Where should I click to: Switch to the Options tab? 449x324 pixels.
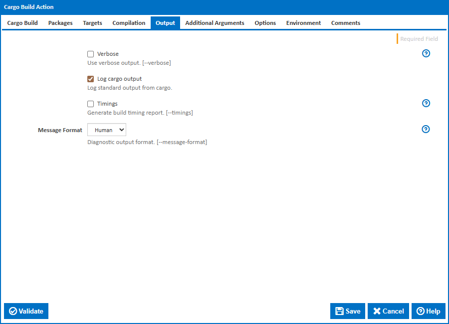(265, 23)
